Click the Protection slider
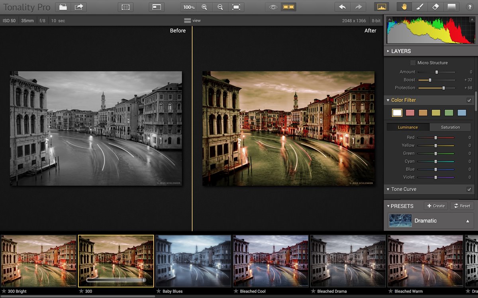Image resolution: width=478 pixels, height=298 pixels. click(x=437, y=88)
